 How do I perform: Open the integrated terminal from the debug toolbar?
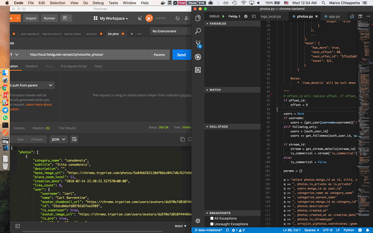click(x=254, y=16)
